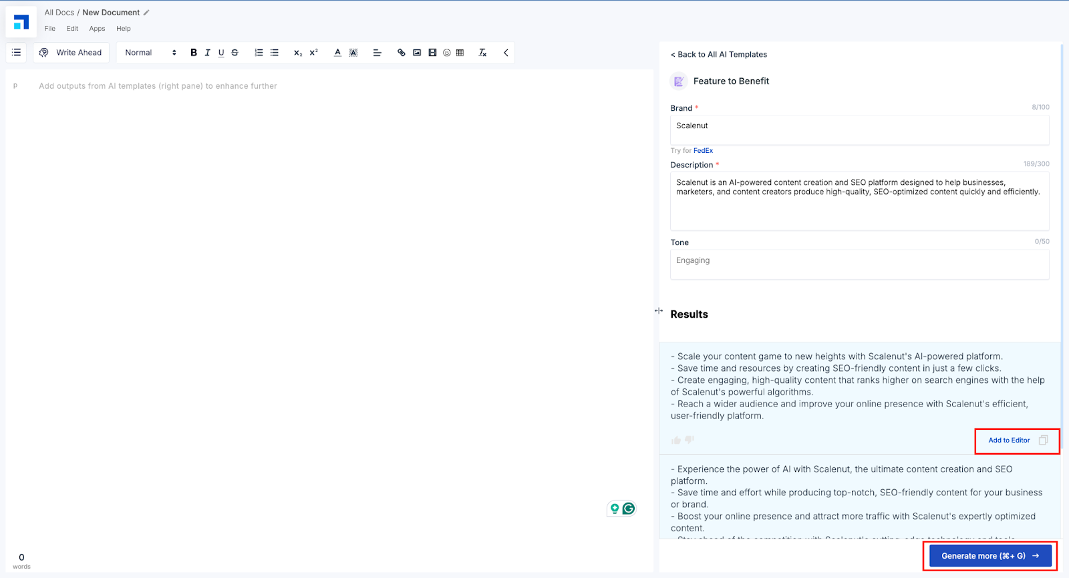Viewport: 1069px width, 578px height.
Task: Open the Apps menu
Action: 97,29
